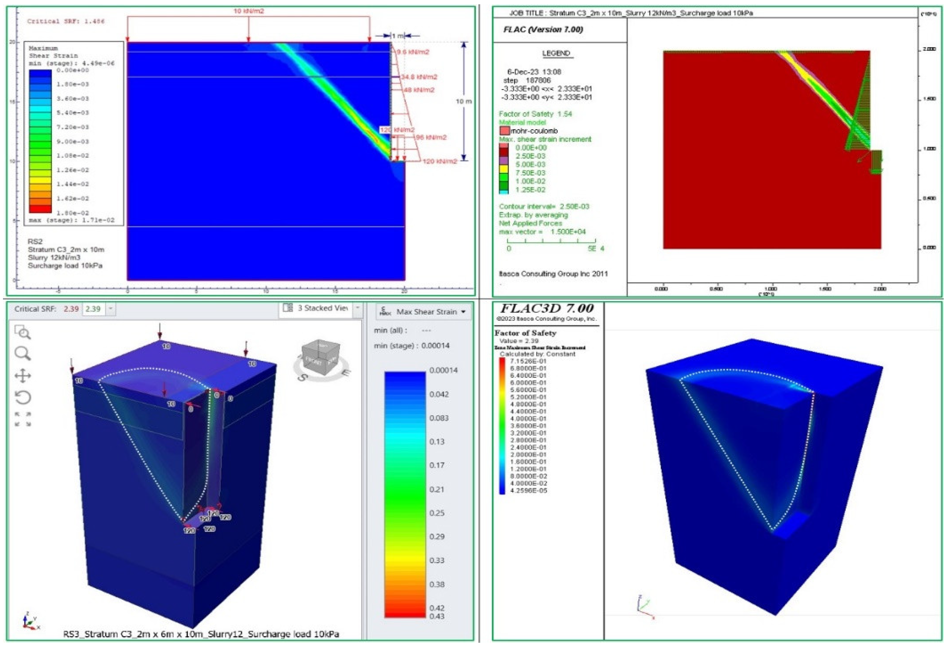Screen dimensions: 947x648
Task: Click the 3 Stacked Views label
Action: click(322, 308)
